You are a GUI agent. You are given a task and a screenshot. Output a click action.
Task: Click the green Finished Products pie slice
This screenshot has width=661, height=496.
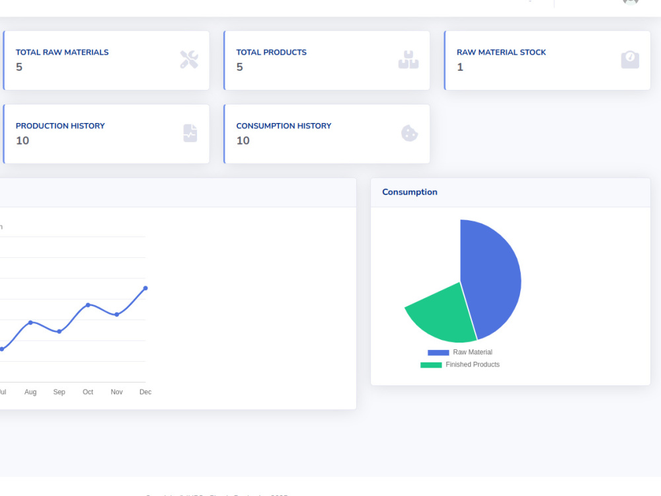point(445,316)
